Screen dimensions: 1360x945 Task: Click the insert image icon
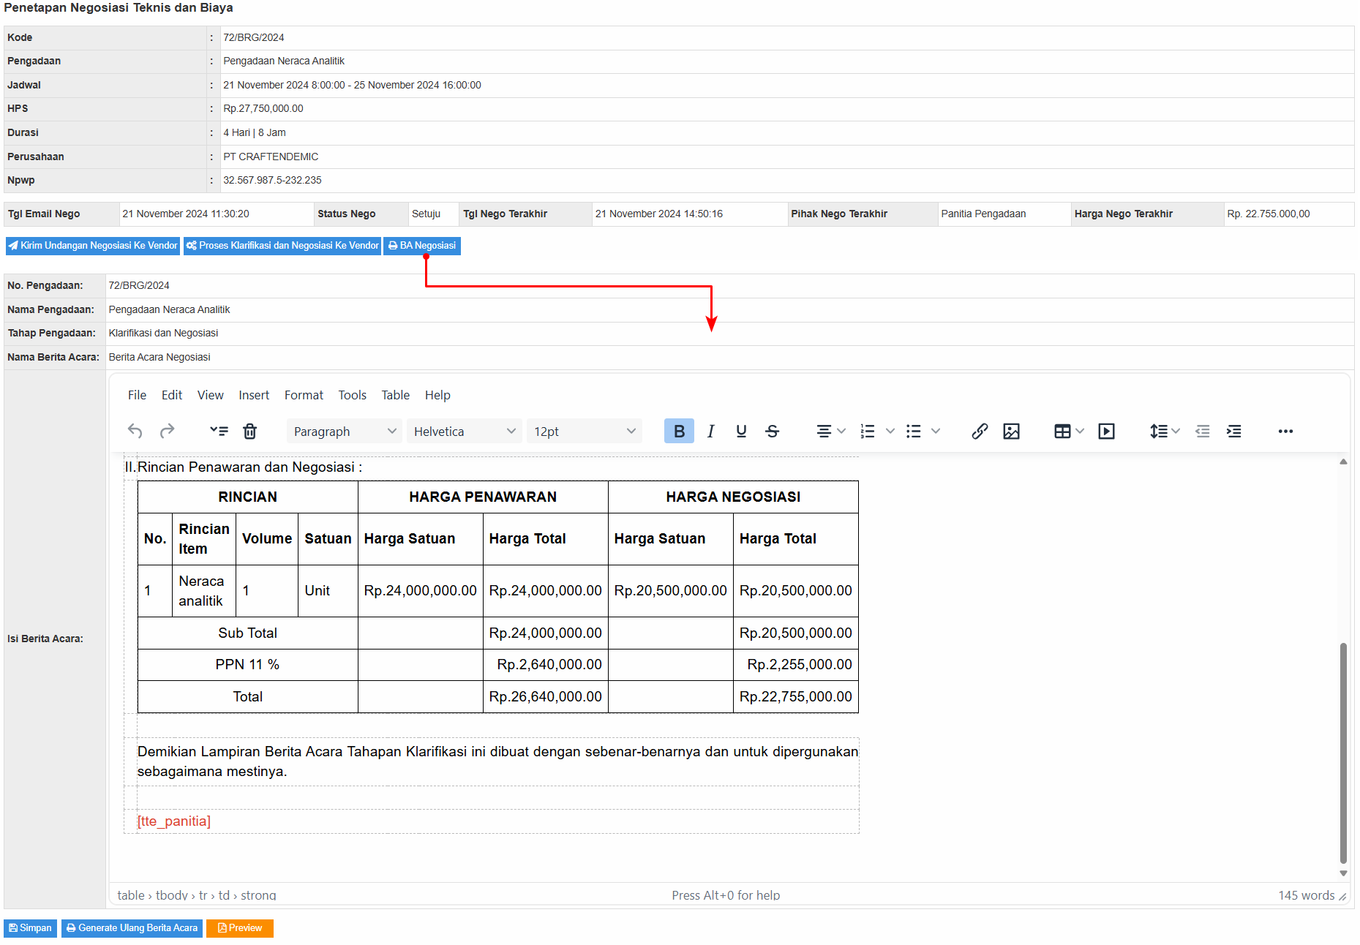click(1011, 431)
